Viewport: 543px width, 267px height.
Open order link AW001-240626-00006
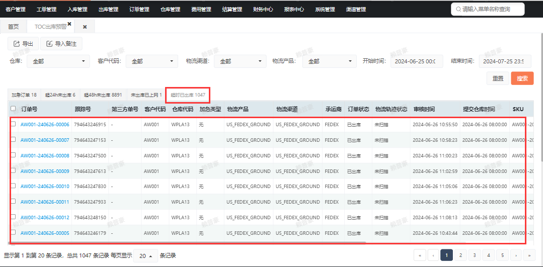(x=45, y=125)
